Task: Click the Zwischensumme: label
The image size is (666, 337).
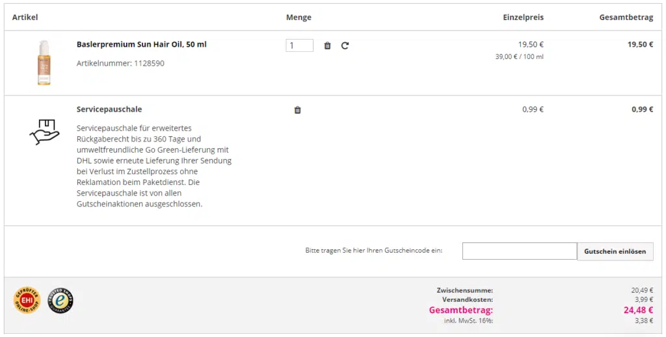Action: tap(464, 290)
